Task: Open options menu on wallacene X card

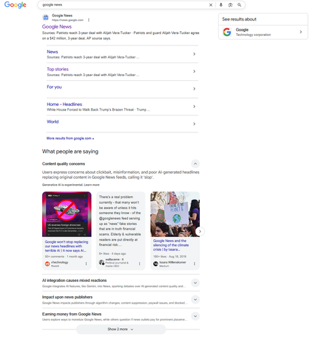Action: 139,264
